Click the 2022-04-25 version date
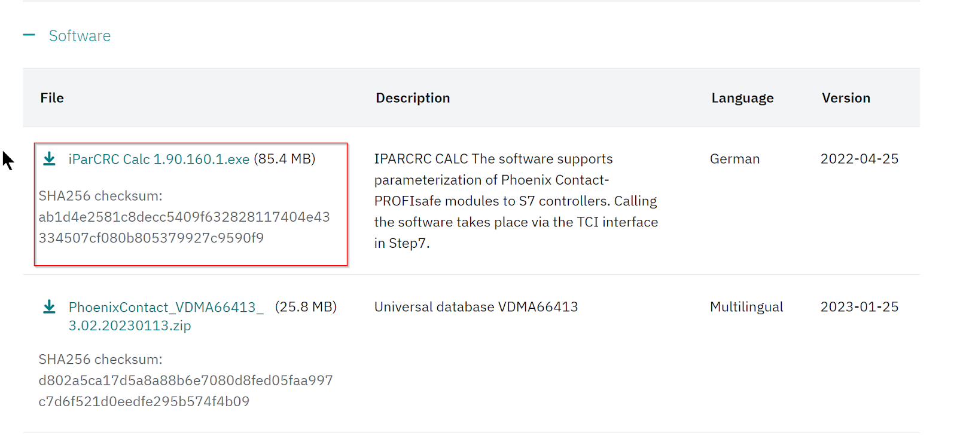Screen dimensions: 957x439 (x=859, y=159)
